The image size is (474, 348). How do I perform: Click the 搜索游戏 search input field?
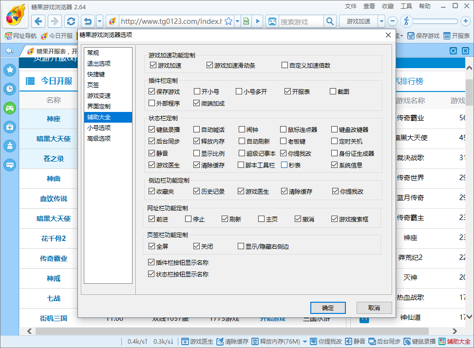[x=301, y=21]
